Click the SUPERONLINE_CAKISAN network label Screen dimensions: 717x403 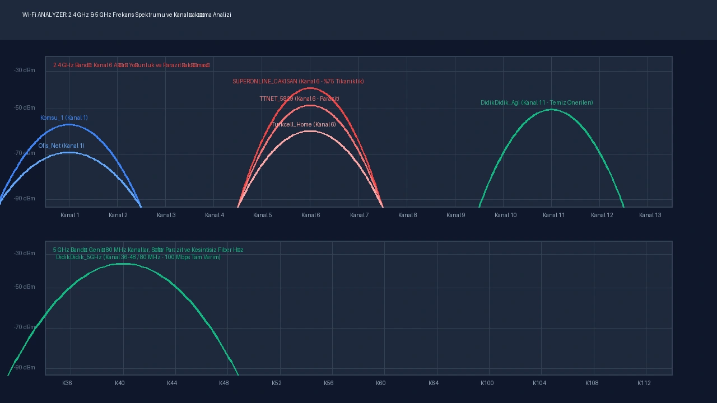[x=298, y=81]
